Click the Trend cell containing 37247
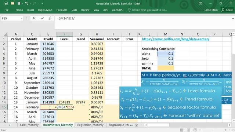Screen dimensions: 235x132 click(x=81, y=102)
